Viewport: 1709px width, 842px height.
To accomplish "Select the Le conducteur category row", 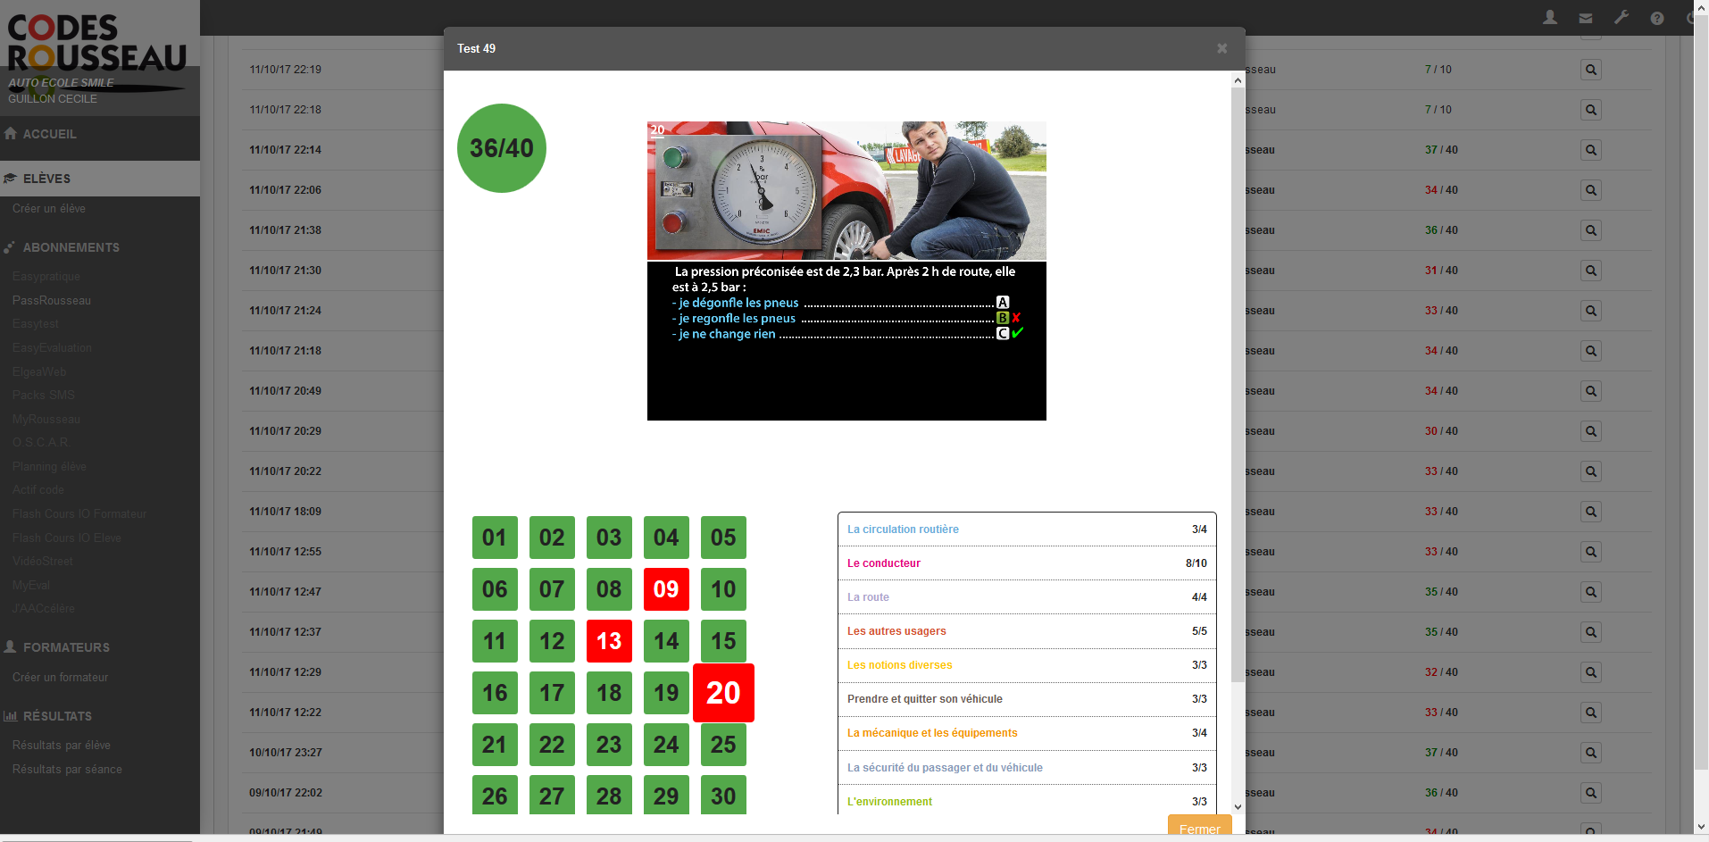I will click(1026, 563).
